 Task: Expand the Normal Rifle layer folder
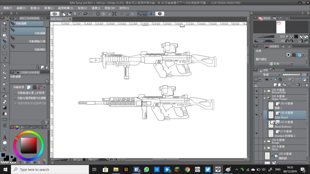click(x=265, y=91)
